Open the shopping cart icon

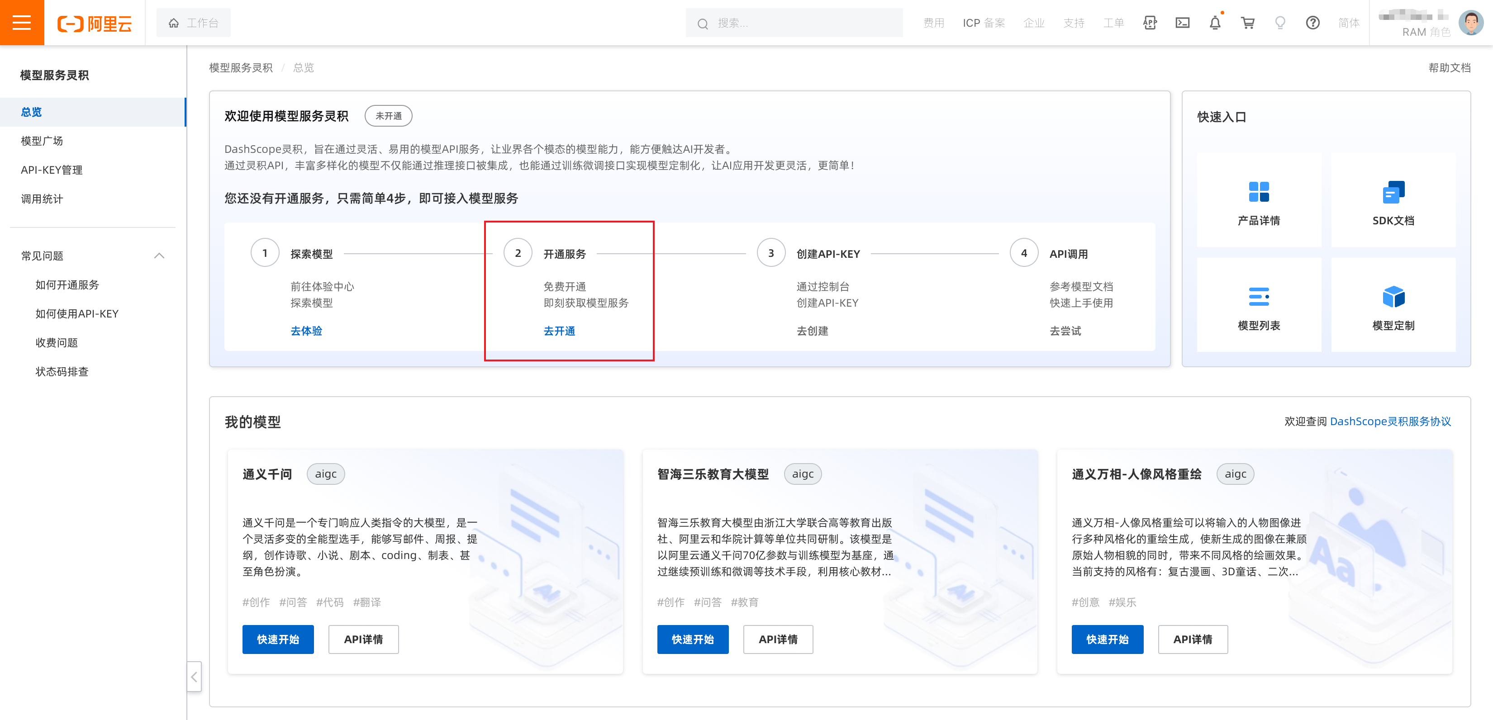1247,23
